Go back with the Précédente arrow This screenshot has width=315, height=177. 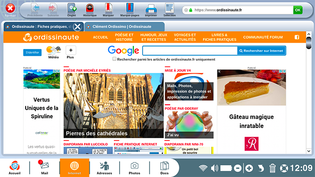point(35,10)
